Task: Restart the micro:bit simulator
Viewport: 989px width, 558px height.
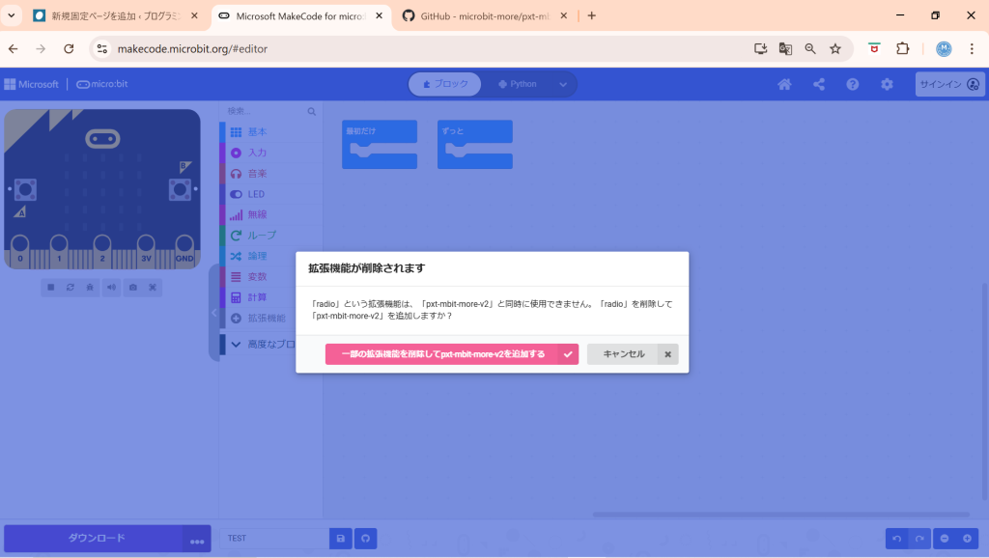Action: (x=70, y=288)
